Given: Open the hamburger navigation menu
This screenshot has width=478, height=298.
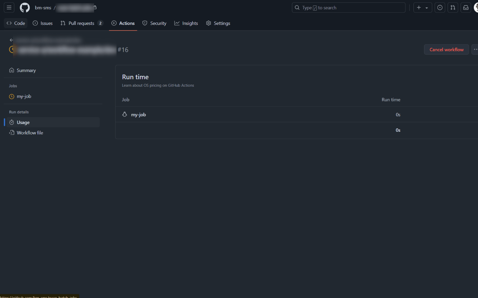Looking at the screenshot, I should 9,8.
